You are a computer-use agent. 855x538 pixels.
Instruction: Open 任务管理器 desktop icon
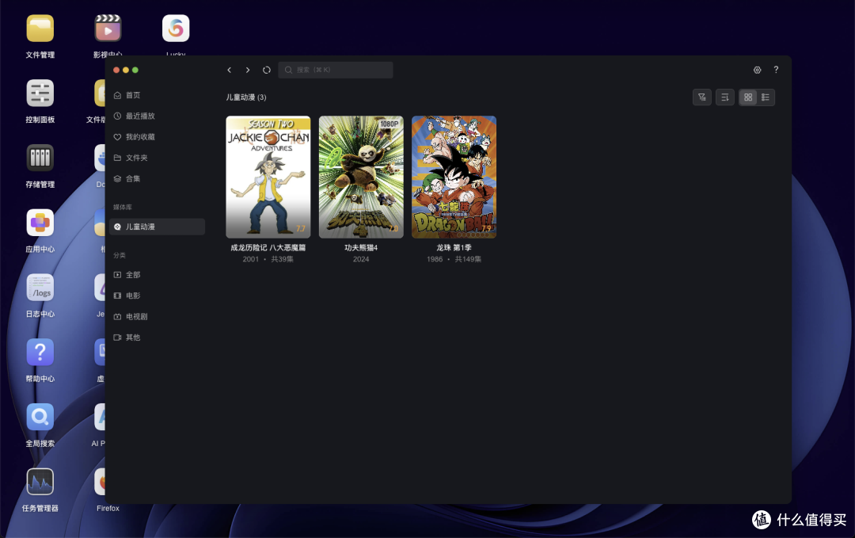(40, 482)
